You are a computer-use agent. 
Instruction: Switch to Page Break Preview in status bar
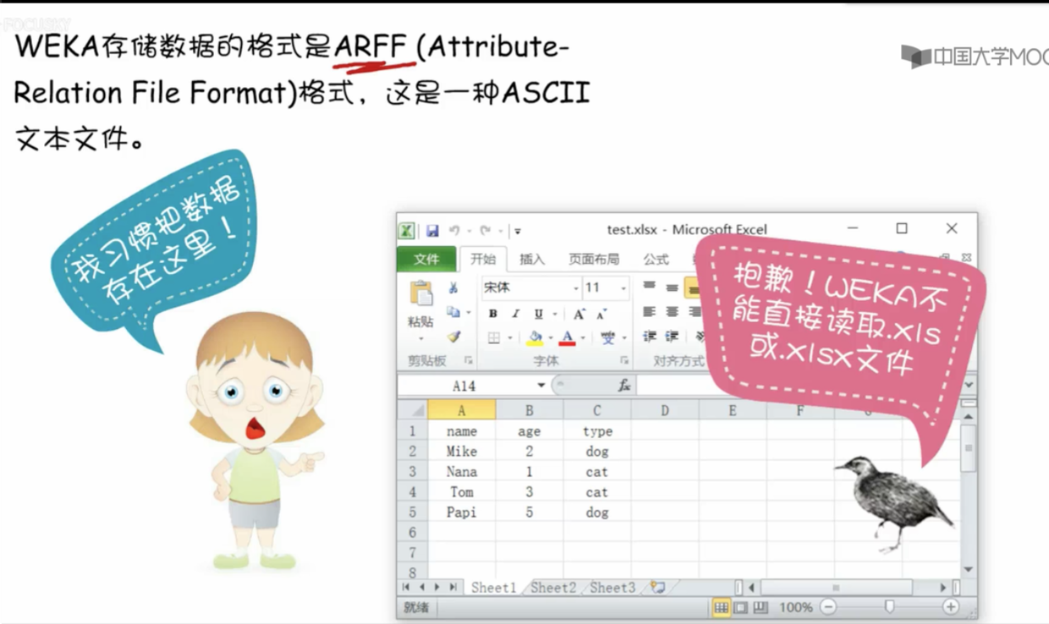point(761,607)
